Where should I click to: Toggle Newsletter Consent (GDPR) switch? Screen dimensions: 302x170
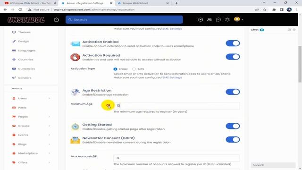tap(233, 140)
